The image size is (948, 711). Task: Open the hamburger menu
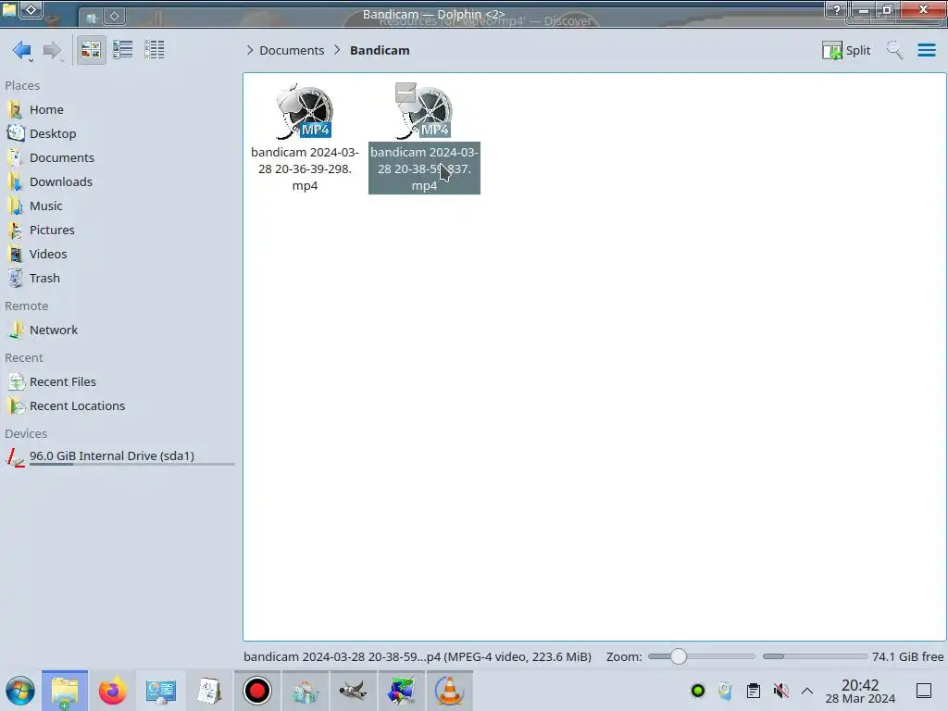(x=926, y=50)
